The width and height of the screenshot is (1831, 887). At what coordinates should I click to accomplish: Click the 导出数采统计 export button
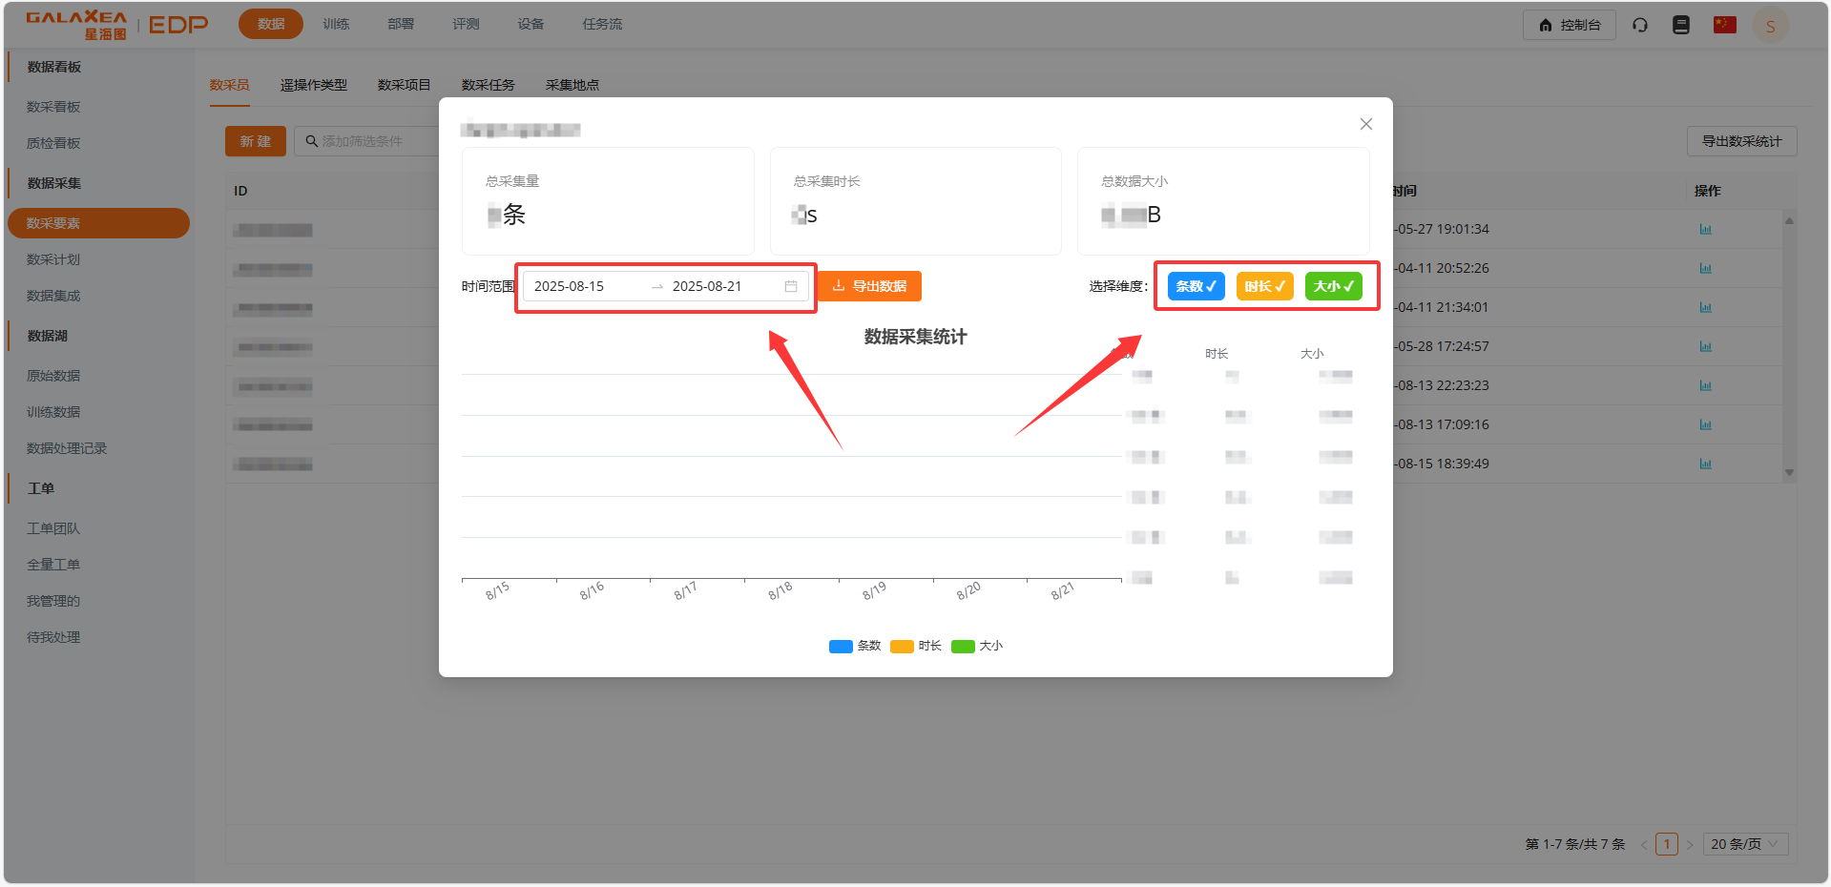1741,140
